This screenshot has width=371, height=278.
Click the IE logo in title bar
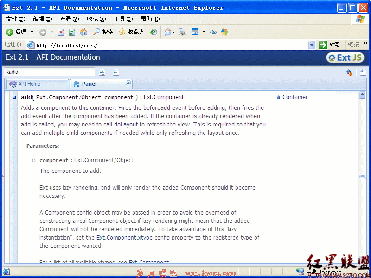point(6,7)
